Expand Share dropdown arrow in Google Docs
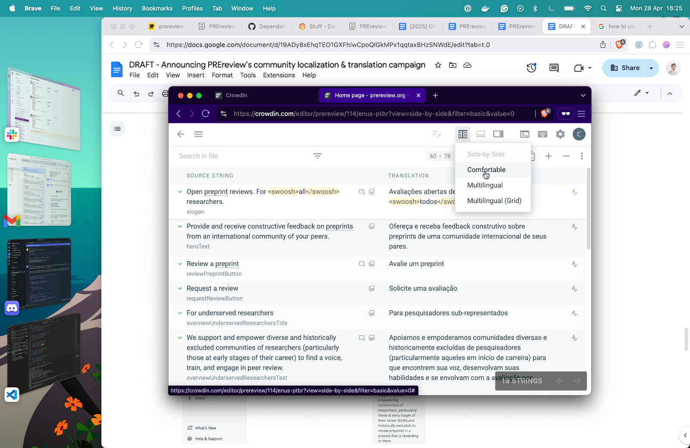The width and height of the screenshot is (690, 448). tap(651, 68)
